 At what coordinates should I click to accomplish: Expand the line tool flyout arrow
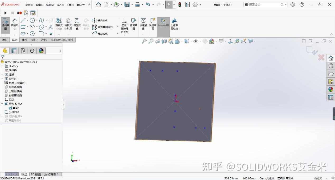(27, 20)
